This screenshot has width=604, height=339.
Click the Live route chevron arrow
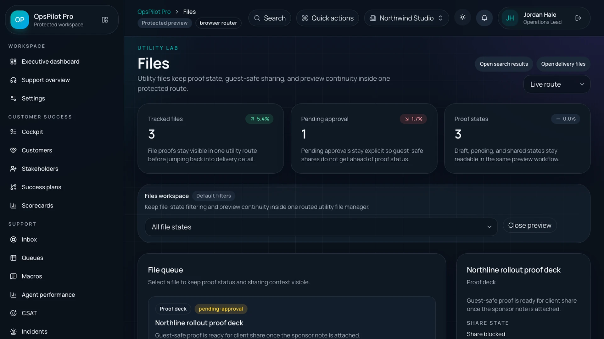(582, 84)
